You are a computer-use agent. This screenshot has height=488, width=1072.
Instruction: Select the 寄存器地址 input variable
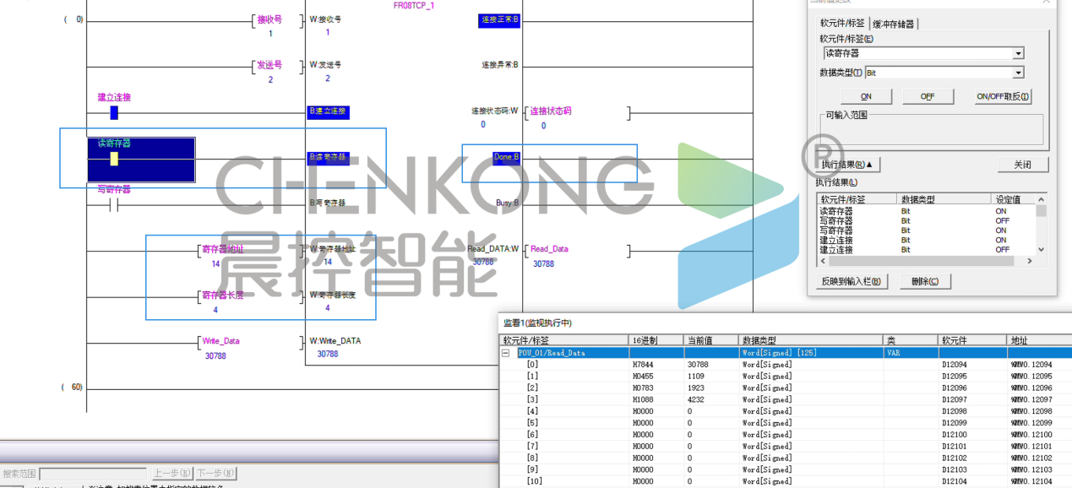tap(222, 249)
